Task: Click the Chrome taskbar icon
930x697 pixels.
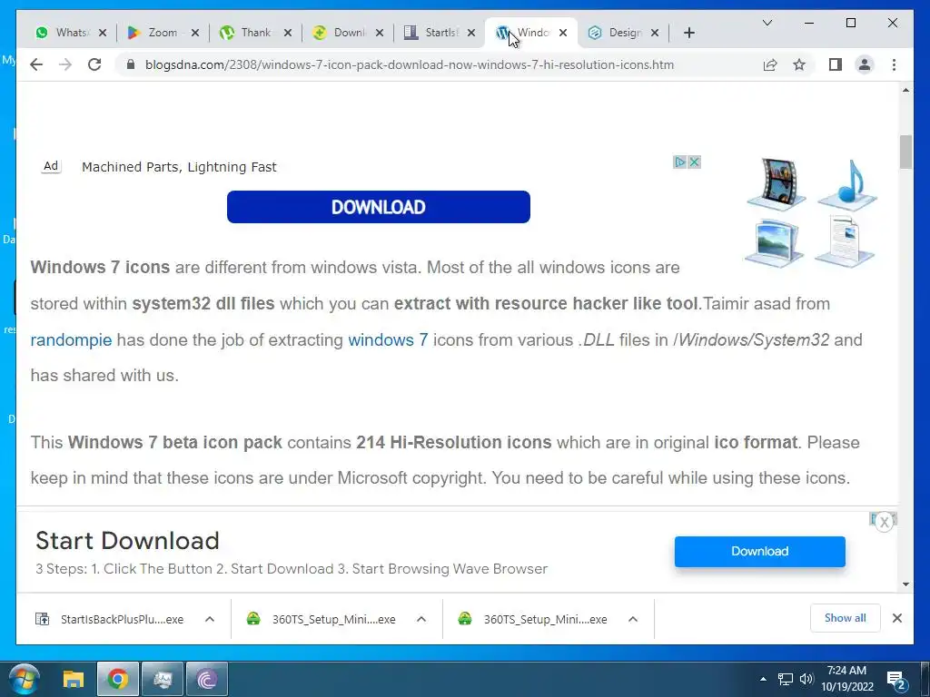Action: (117, 679)
